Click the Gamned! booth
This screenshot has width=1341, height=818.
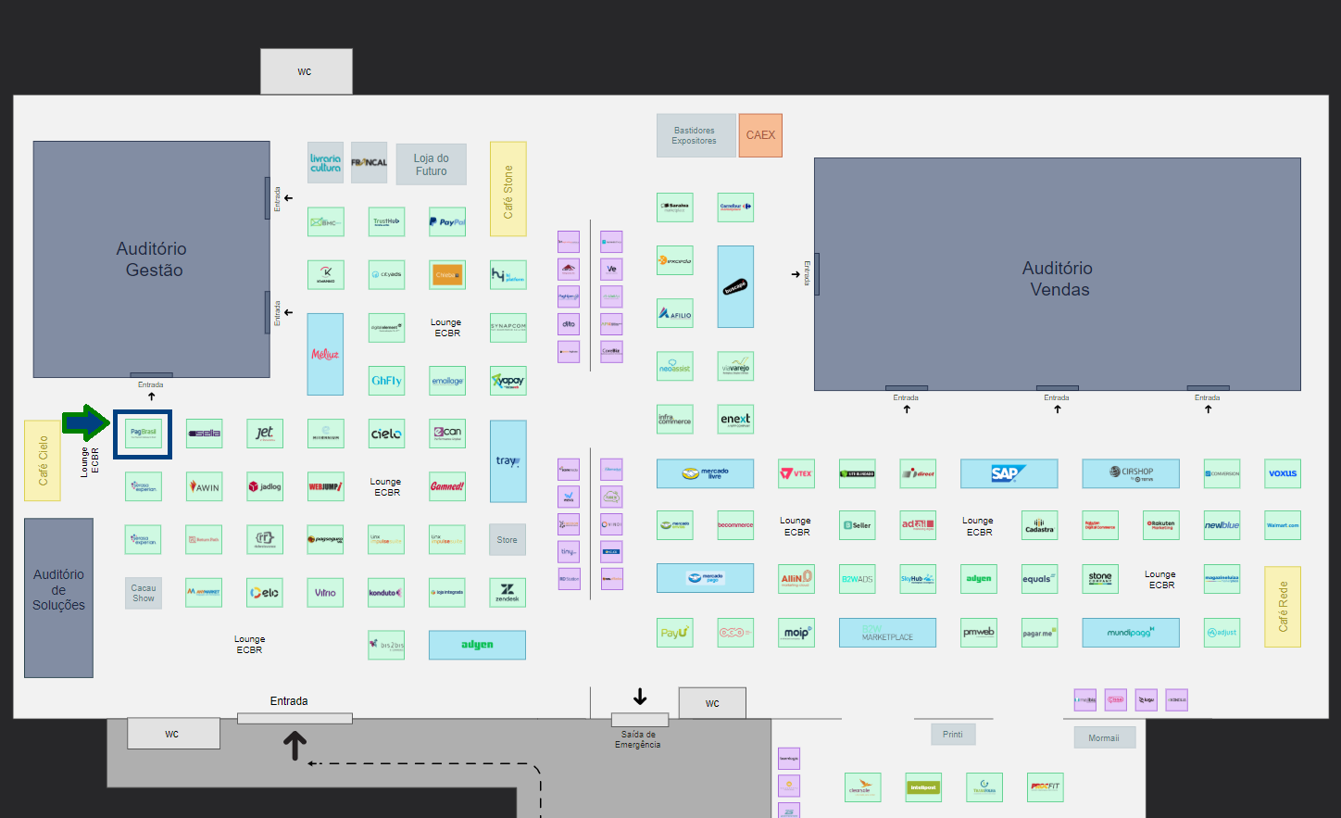click(447, 486)
